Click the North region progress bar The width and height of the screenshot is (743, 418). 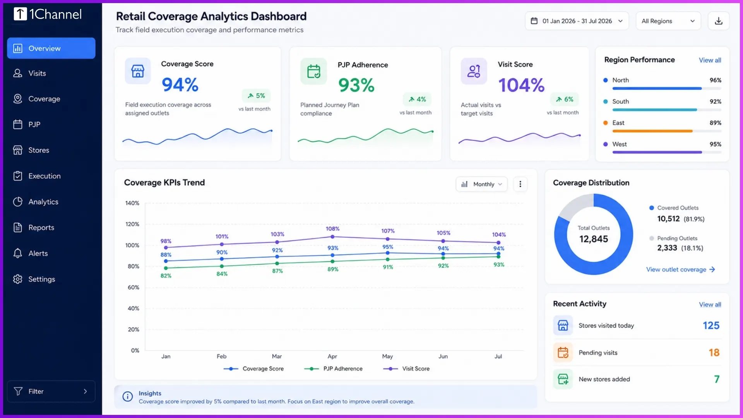click(x=666, y=89)
